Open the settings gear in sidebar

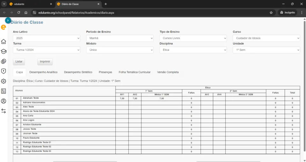click(x=4, y=81)
